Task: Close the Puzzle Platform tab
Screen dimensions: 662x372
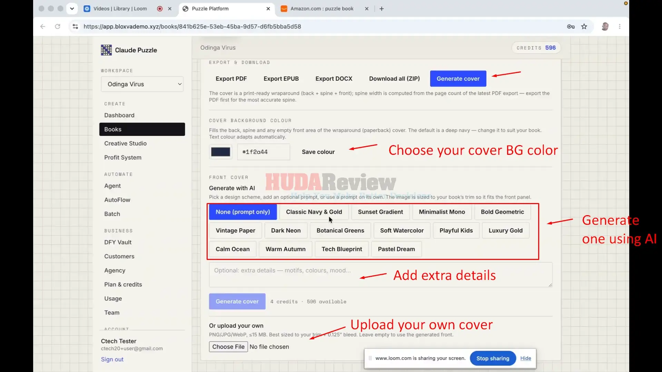Action: [x=268, y=9]
